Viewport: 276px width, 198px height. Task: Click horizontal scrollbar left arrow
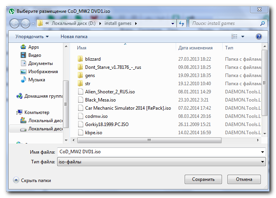(x=73, y=140)
